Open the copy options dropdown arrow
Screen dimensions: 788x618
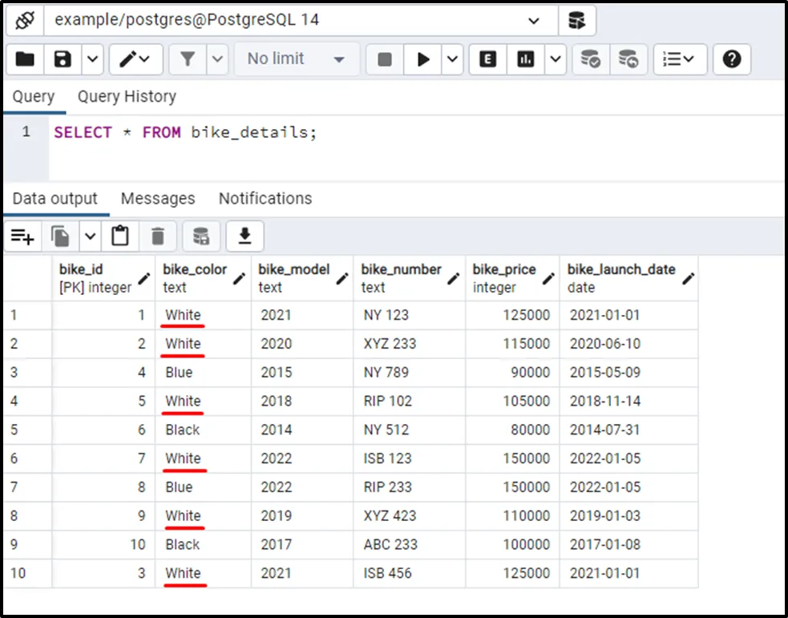pyautogui.click(x=90, y=236)
